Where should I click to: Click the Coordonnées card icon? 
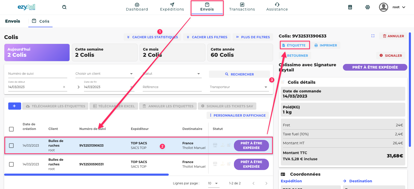pyautogui.click(x=283, y=174)
